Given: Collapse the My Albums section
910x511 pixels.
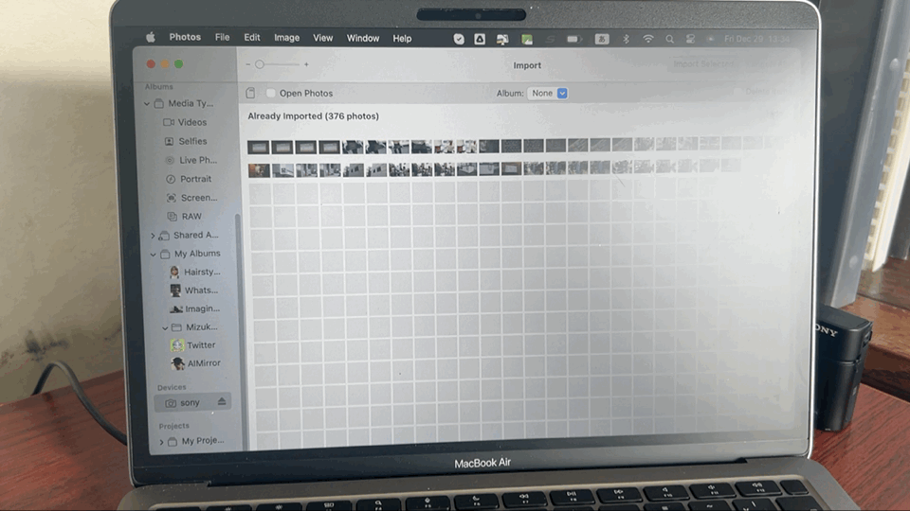Looking at the screenshot, I should coord(153,255).
